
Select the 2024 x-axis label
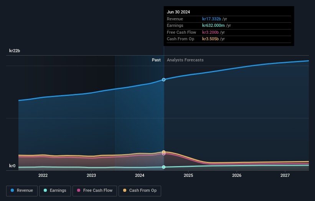(140, 175)
